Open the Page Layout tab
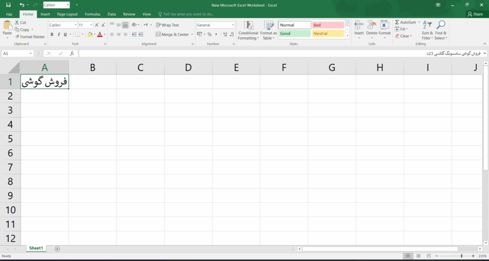Image resolution: width=489 pixels, height=261 pixels. click(67, 14)
